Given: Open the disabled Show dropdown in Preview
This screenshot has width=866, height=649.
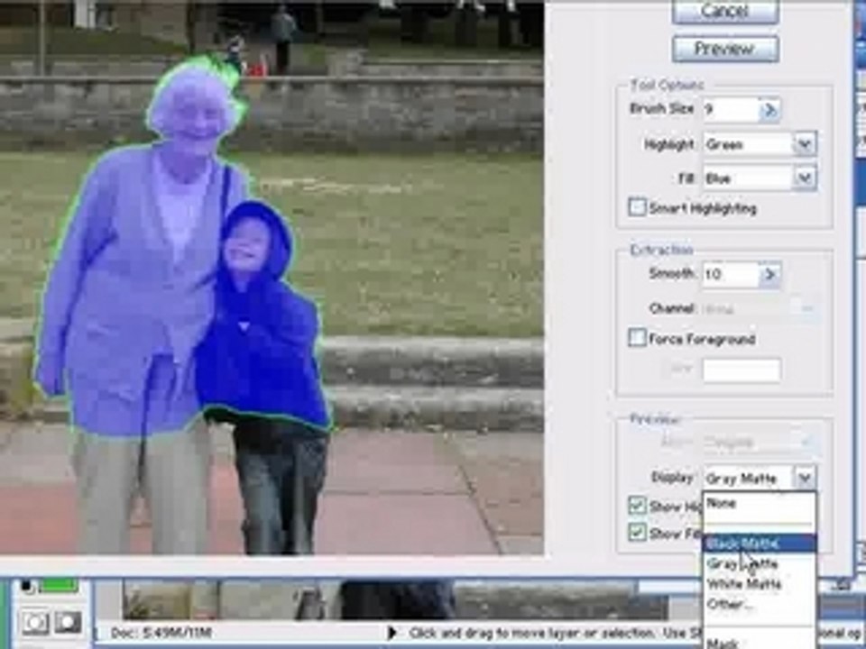Looking at the screenshot, I should (x=759, y=442).
